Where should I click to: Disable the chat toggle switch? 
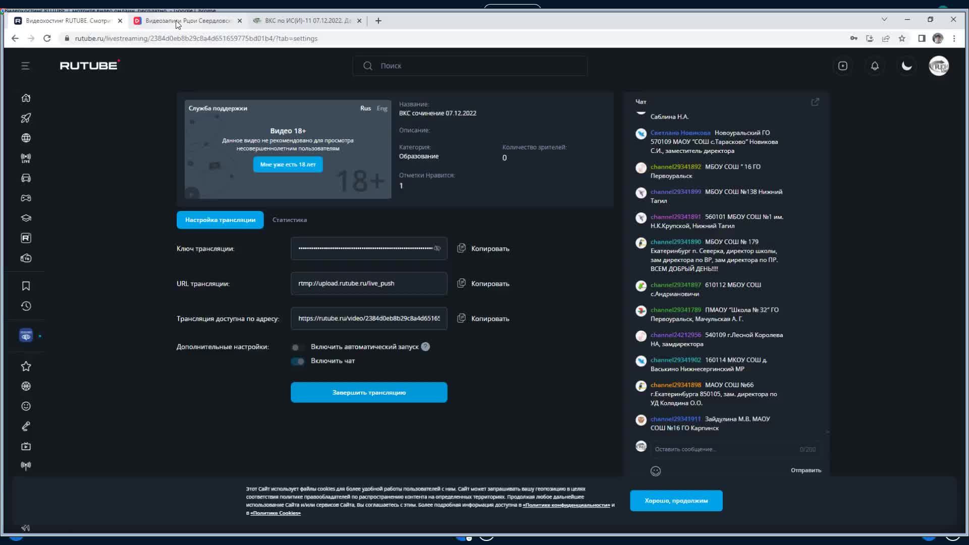coord(297,361)
